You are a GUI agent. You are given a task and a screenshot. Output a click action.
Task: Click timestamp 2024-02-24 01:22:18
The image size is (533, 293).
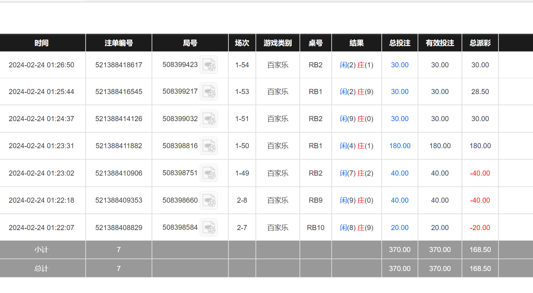click(42, 200)
